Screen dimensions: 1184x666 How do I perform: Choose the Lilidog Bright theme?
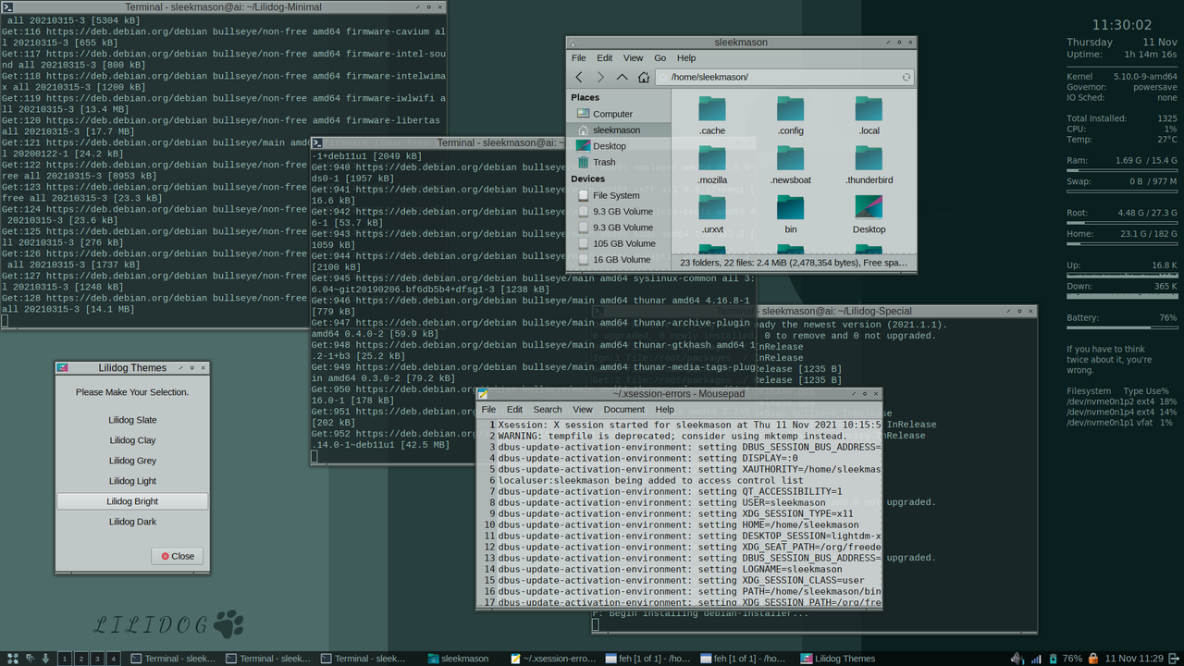click(x=132, y=501)
